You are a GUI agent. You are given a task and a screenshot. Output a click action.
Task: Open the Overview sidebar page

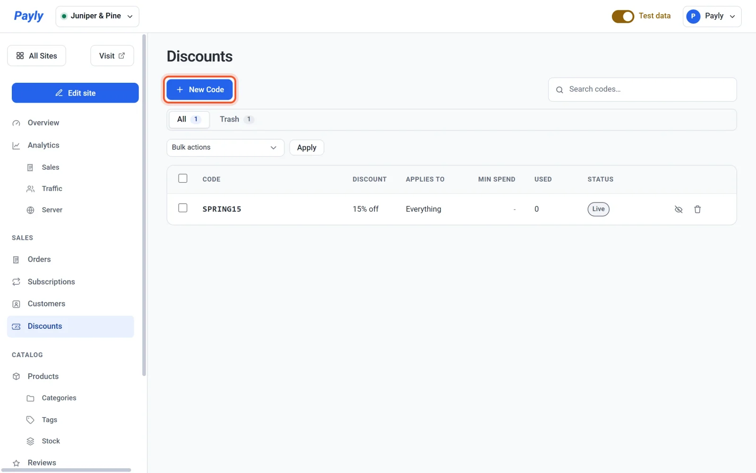tap(71, 123)
